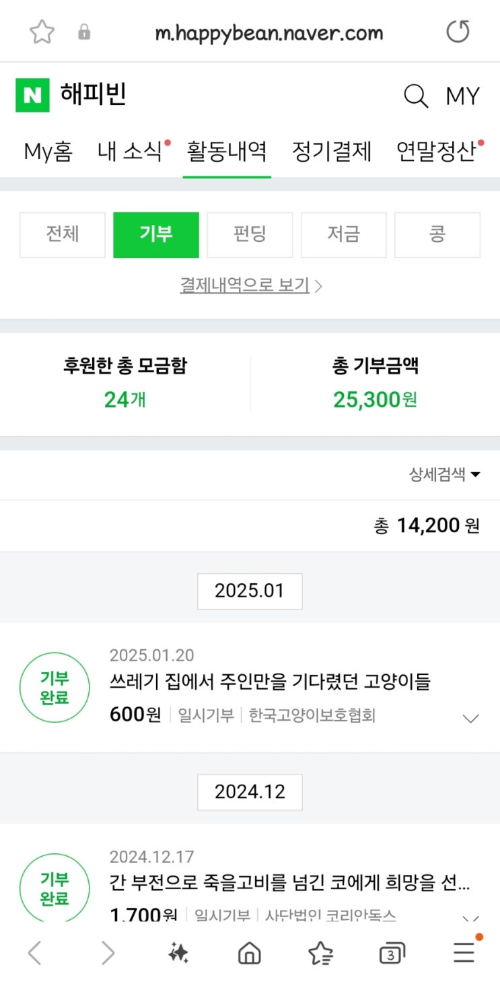Reload the page with refresh icon
The height and width of the screenshot is (984, 500).
pyautogui.click(x=458, y=32)
